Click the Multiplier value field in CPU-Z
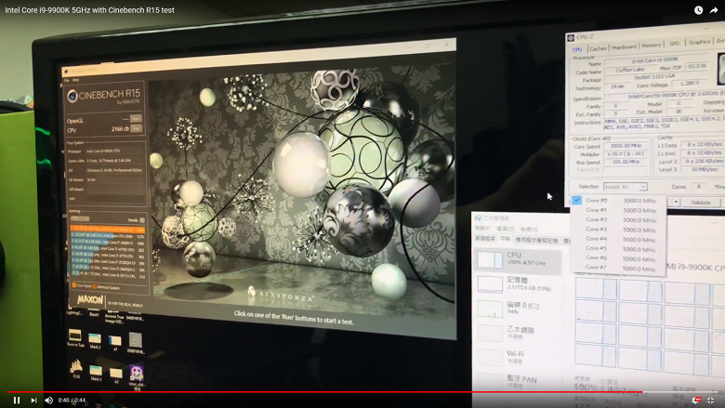Image resolution: width=725 pixels, height=408 pixels. [x=626, y=154]
